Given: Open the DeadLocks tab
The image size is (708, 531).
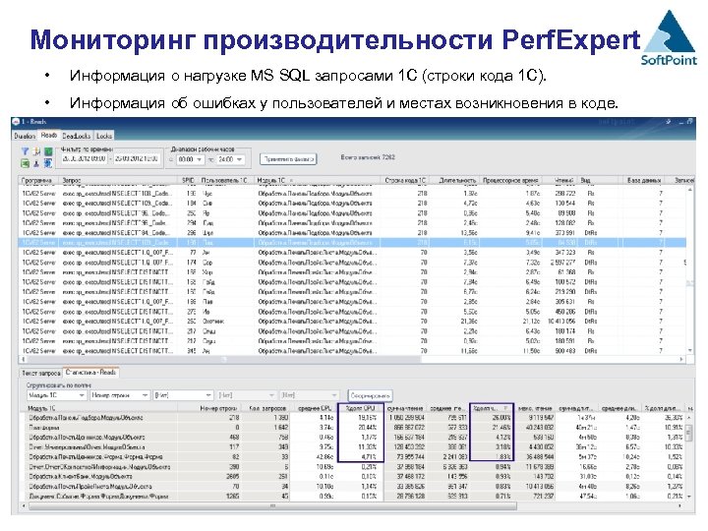Looking at the screenshot, I should point(77,136).
